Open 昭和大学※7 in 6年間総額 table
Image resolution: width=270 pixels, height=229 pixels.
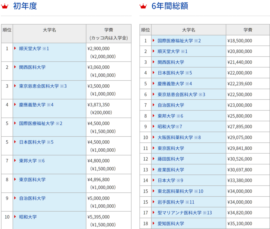[169, 126]
